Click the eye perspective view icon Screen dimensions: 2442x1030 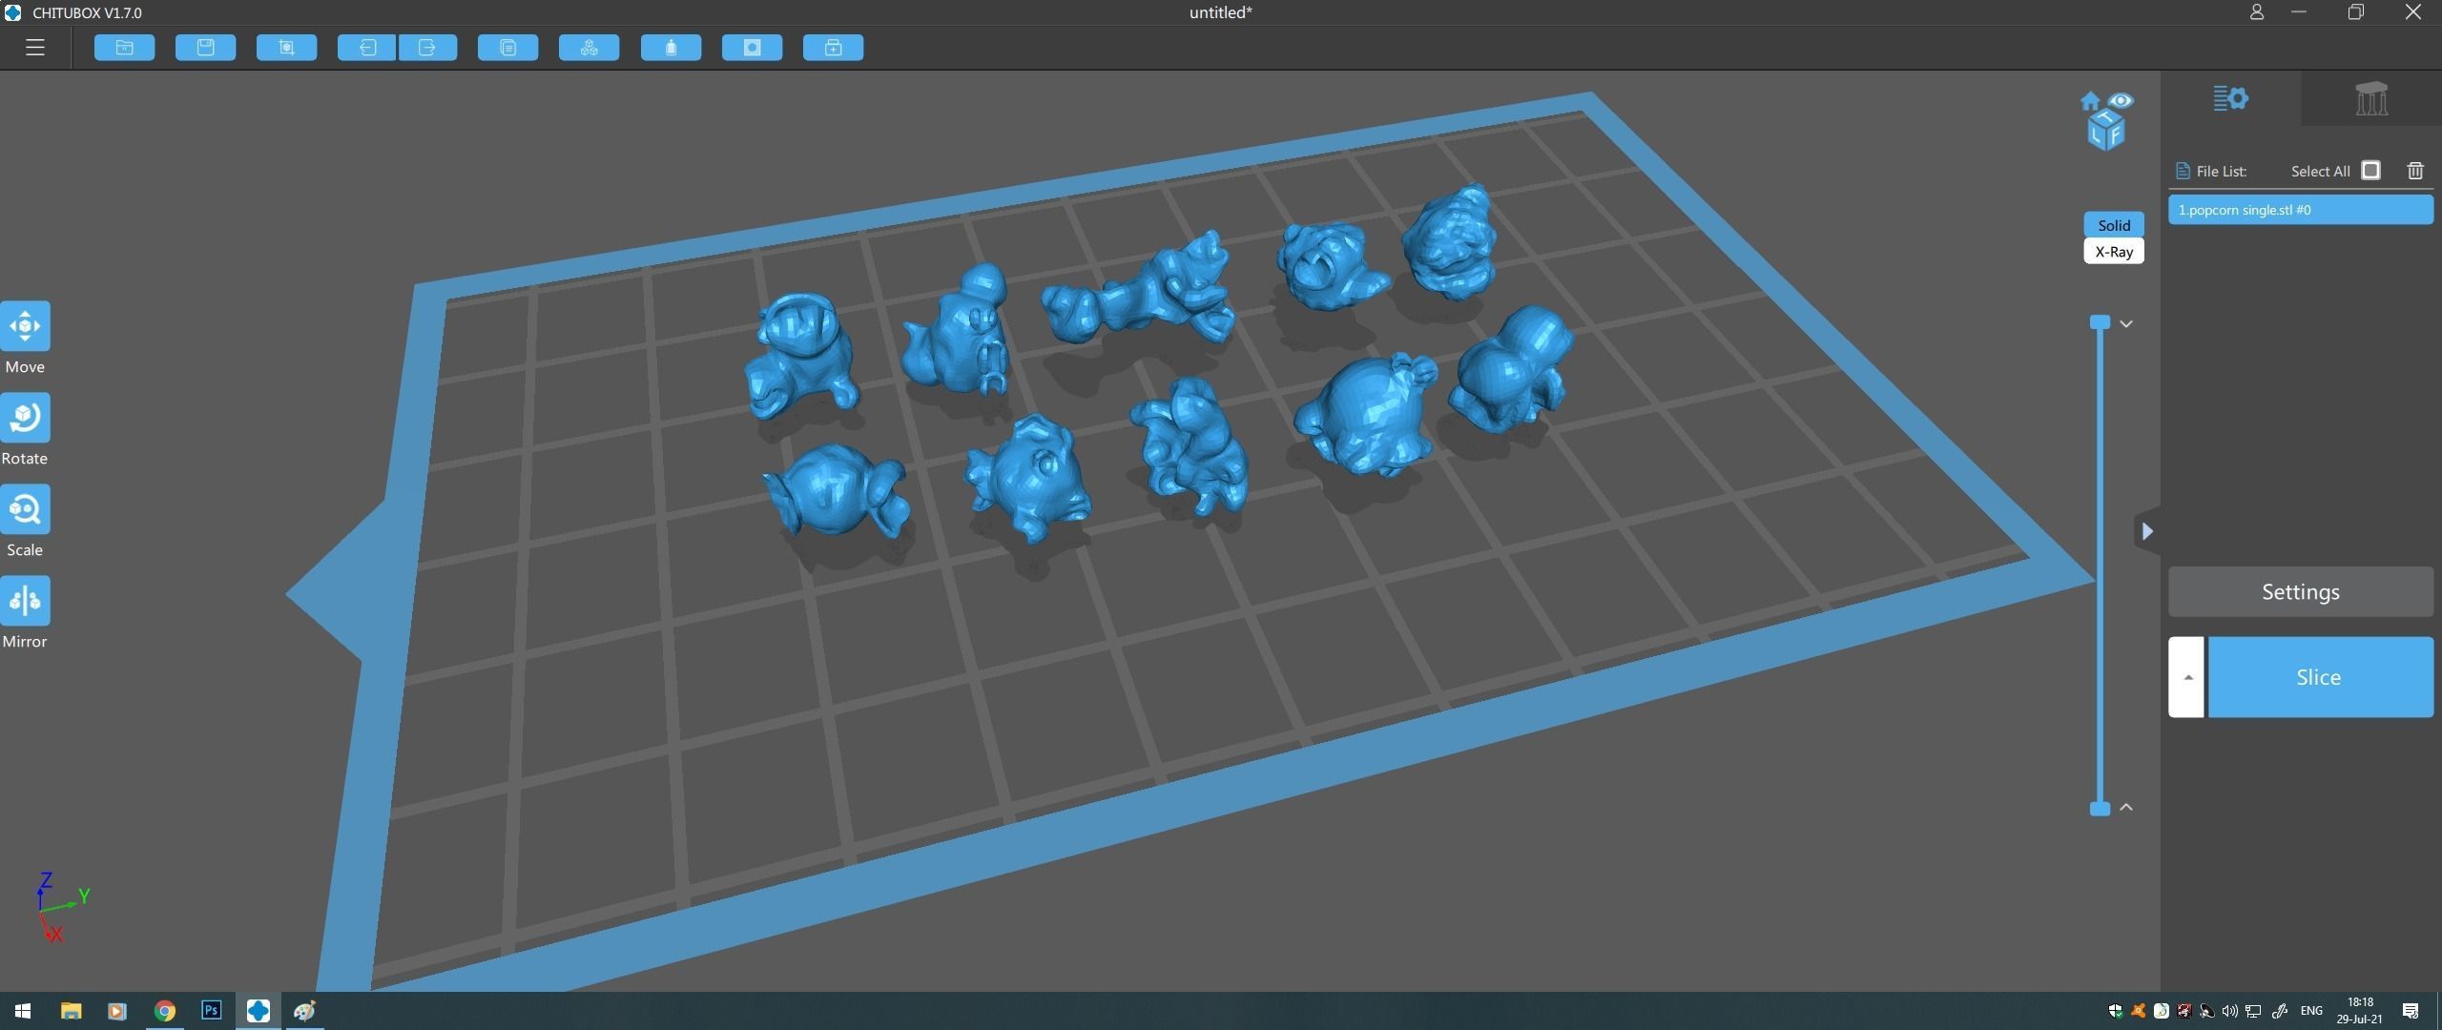(x=2121, y=100)
